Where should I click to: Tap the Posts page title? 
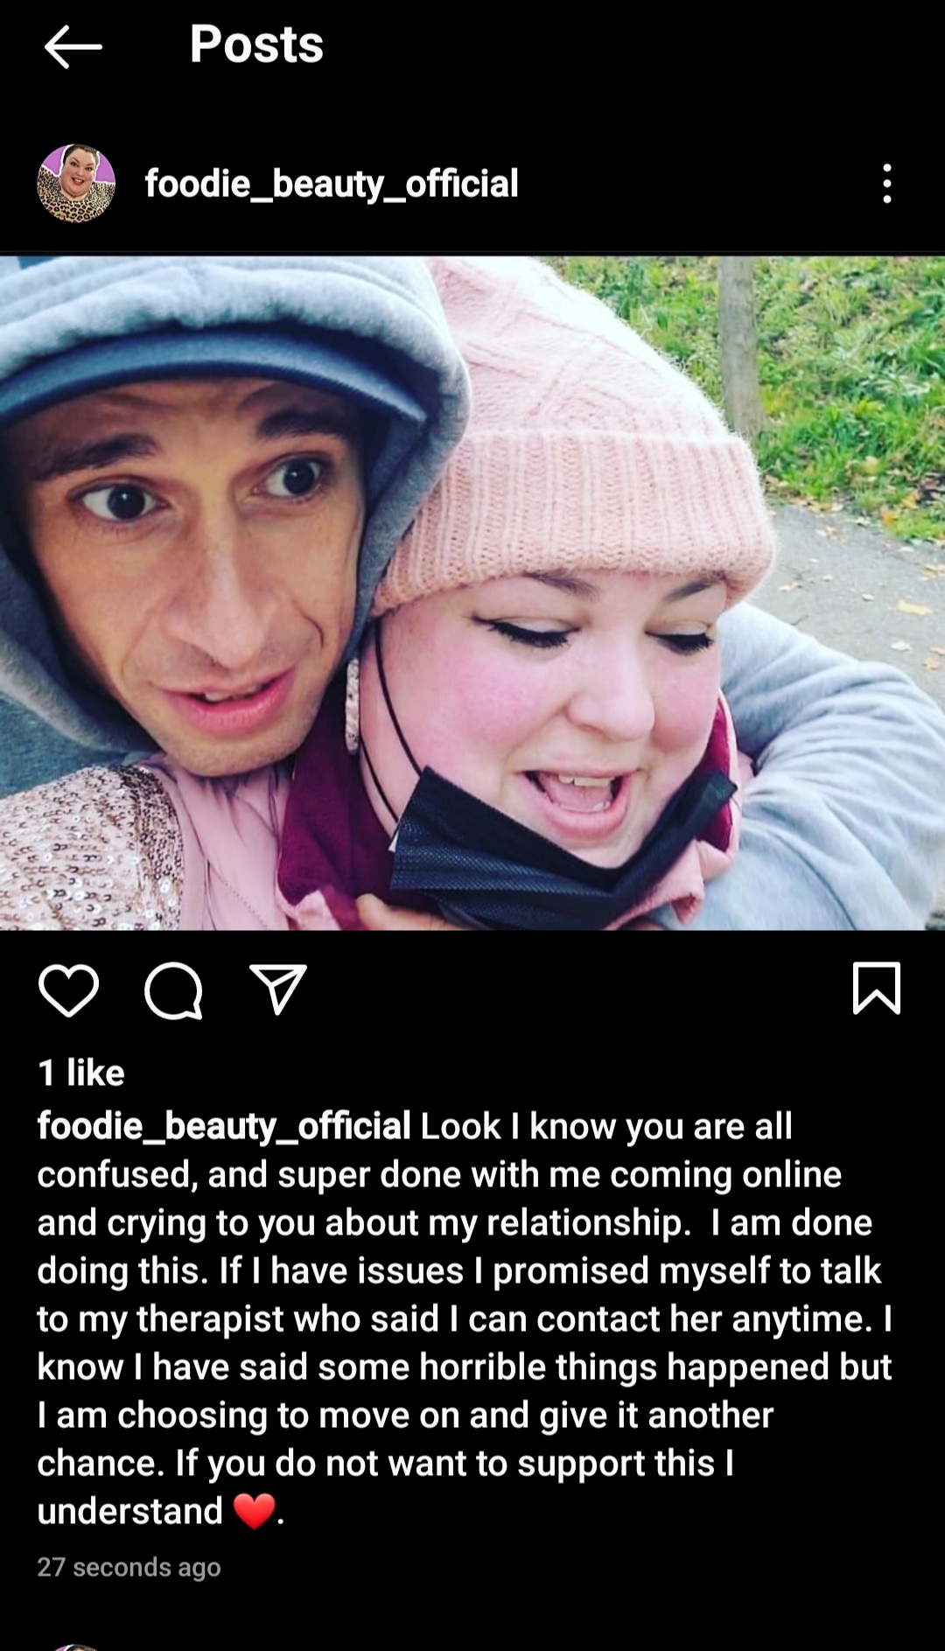point(256,44)
